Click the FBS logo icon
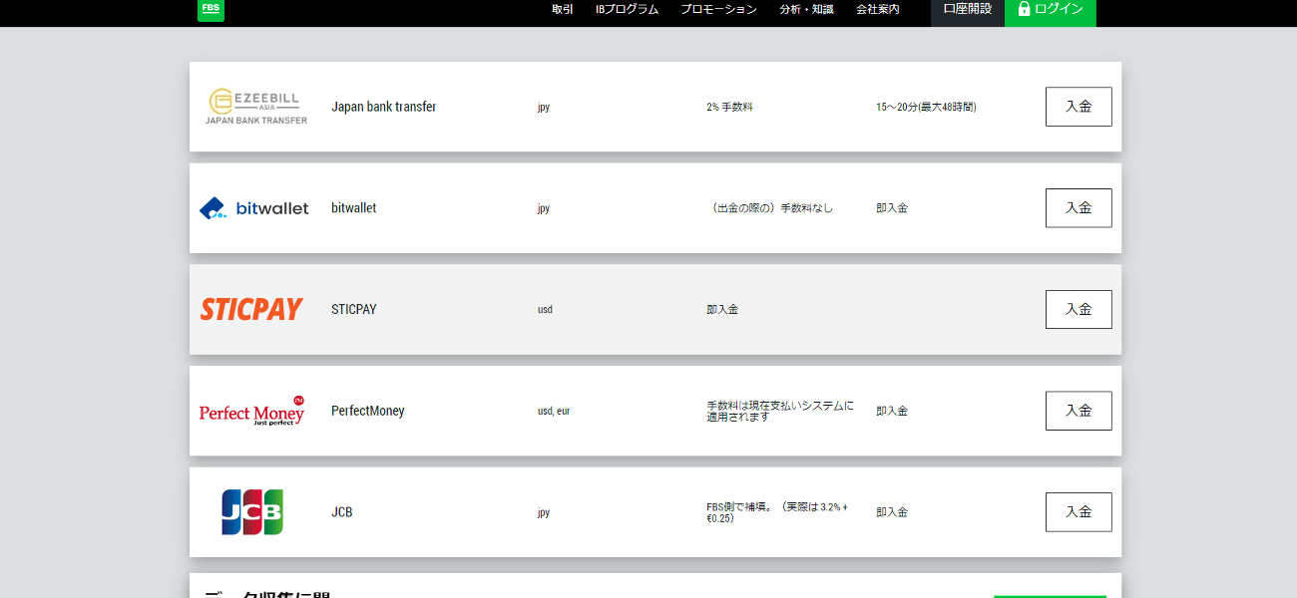Screen dimensions: 1297x598 212,9
